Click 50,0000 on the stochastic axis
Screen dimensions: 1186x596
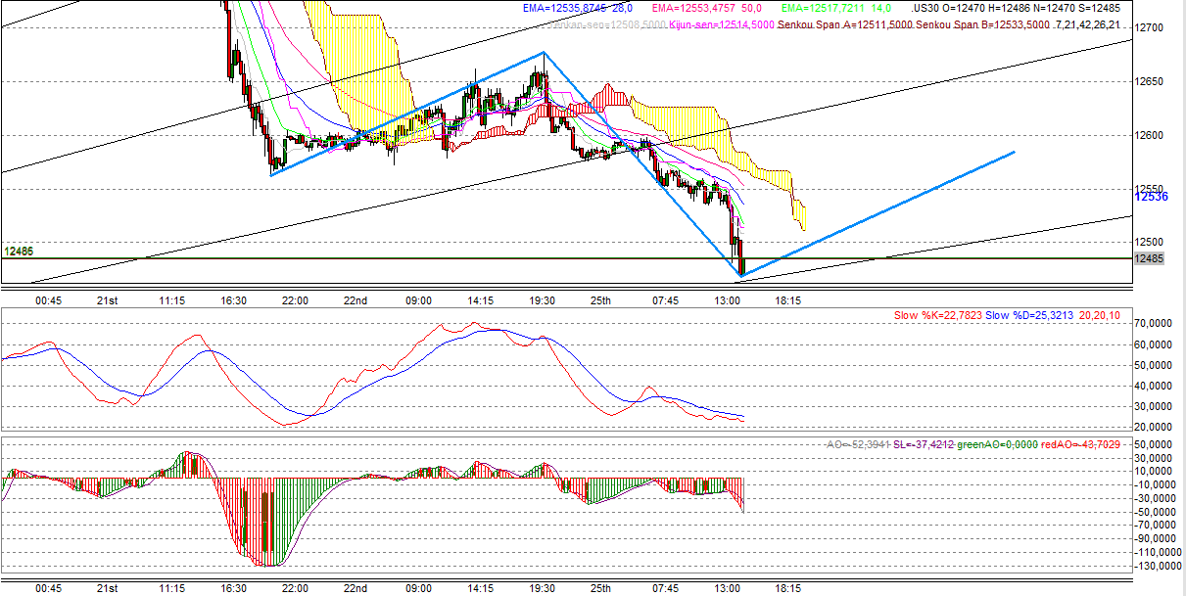1154,364
